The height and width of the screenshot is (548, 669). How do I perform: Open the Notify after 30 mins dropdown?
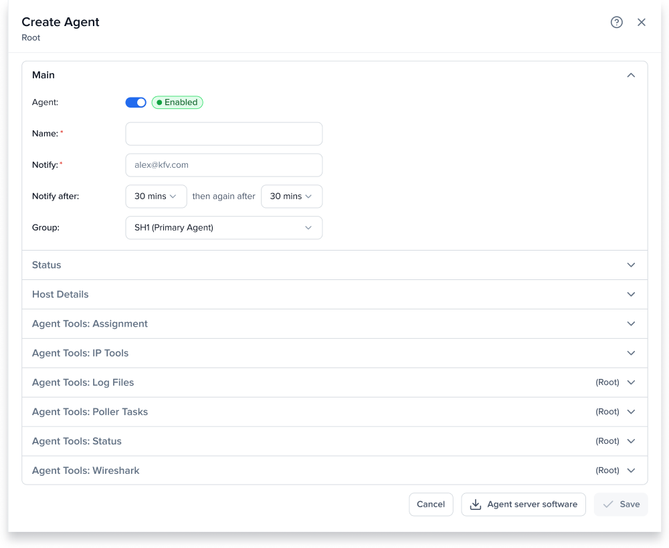(x=156, y=196)
